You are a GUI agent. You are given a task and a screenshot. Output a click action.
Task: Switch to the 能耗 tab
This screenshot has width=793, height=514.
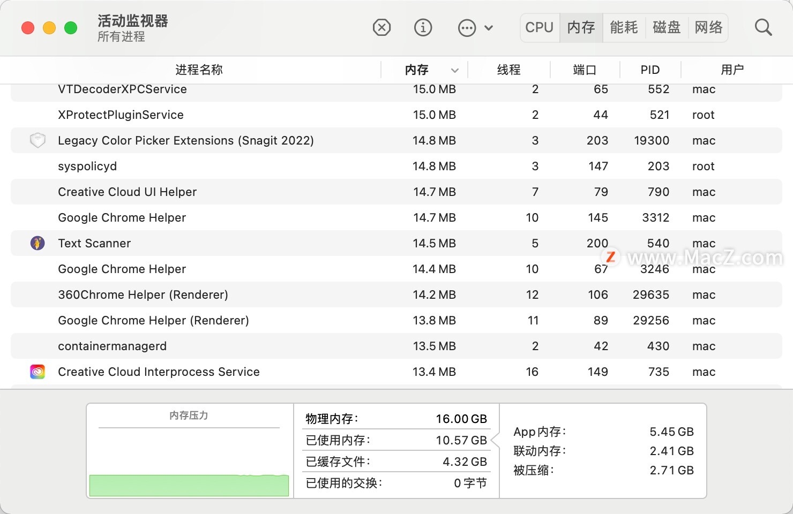tap(624, 27)
